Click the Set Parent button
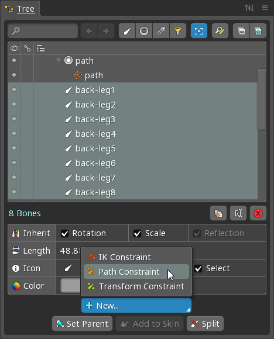The height and width of the screenshot is (339, 274). click(83, 324)
